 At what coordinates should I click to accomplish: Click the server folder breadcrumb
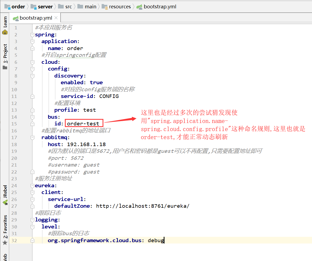[42, 7]
